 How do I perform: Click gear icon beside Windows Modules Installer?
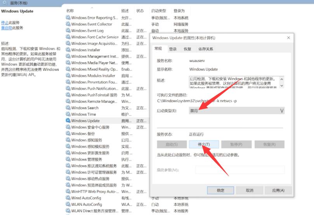68,75
